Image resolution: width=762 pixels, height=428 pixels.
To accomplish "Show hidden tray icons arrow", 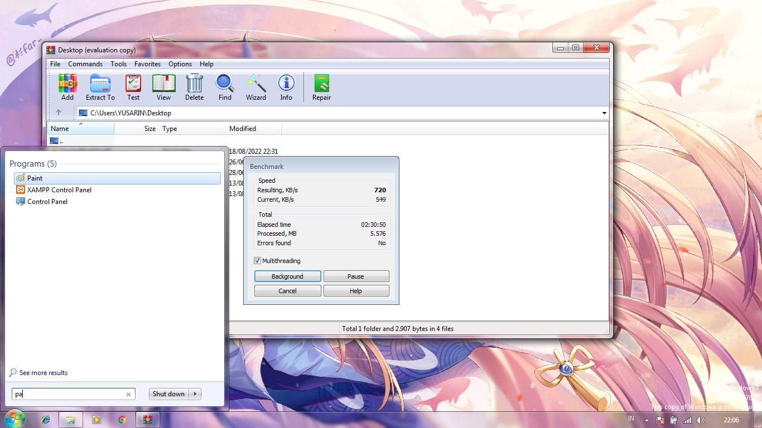I will pyautogui.click(x=647, y=420).
